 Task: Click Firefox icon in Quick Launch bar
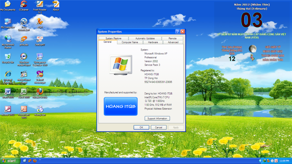35,161
